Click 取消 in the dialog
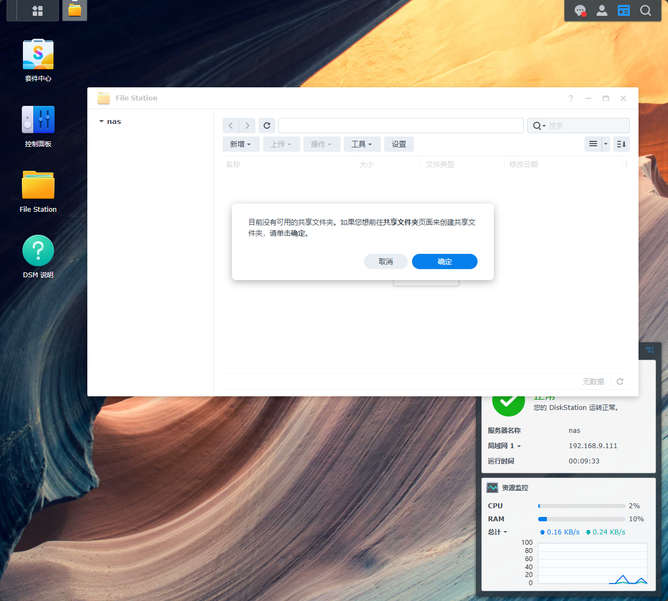This screenshot has width=668, height=601. [x=386, y=261]
